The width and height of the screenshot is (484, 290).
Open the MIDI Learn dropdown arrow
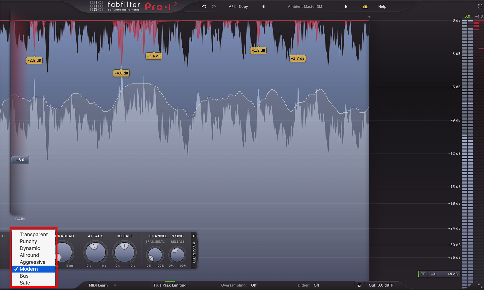115,285
